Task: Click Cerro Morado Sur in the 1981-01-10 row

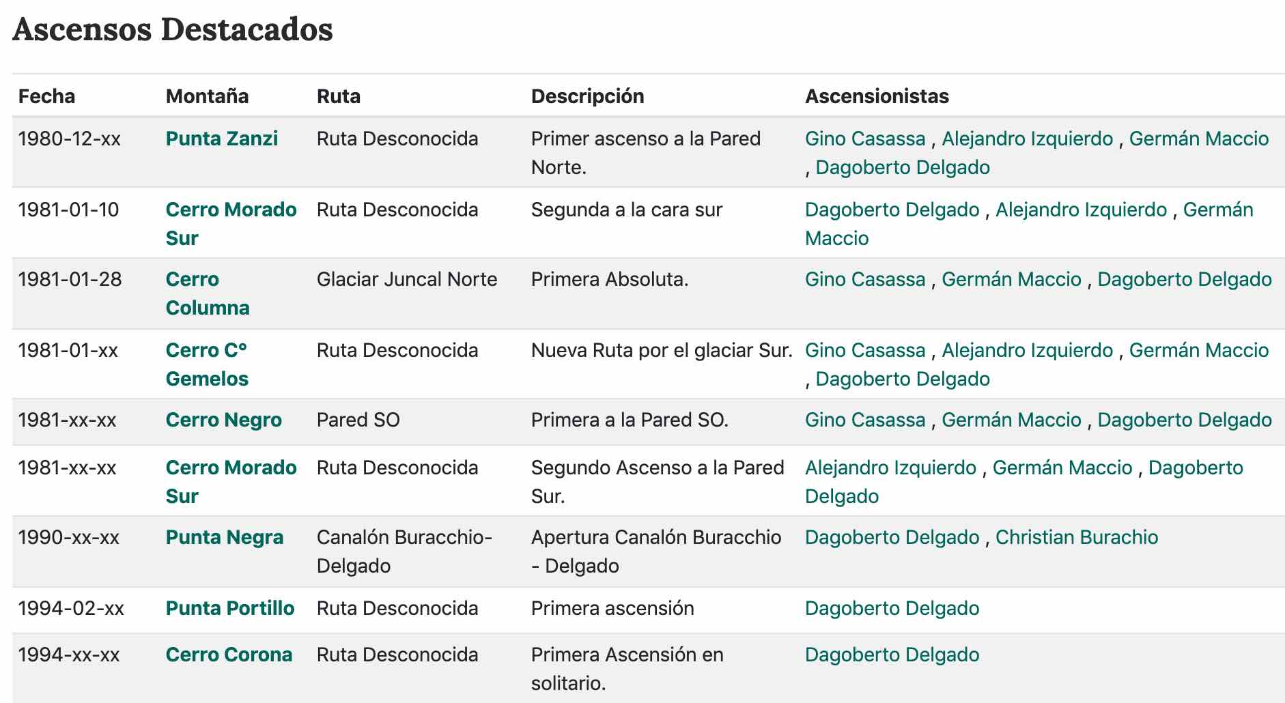Action: point(231,210)
